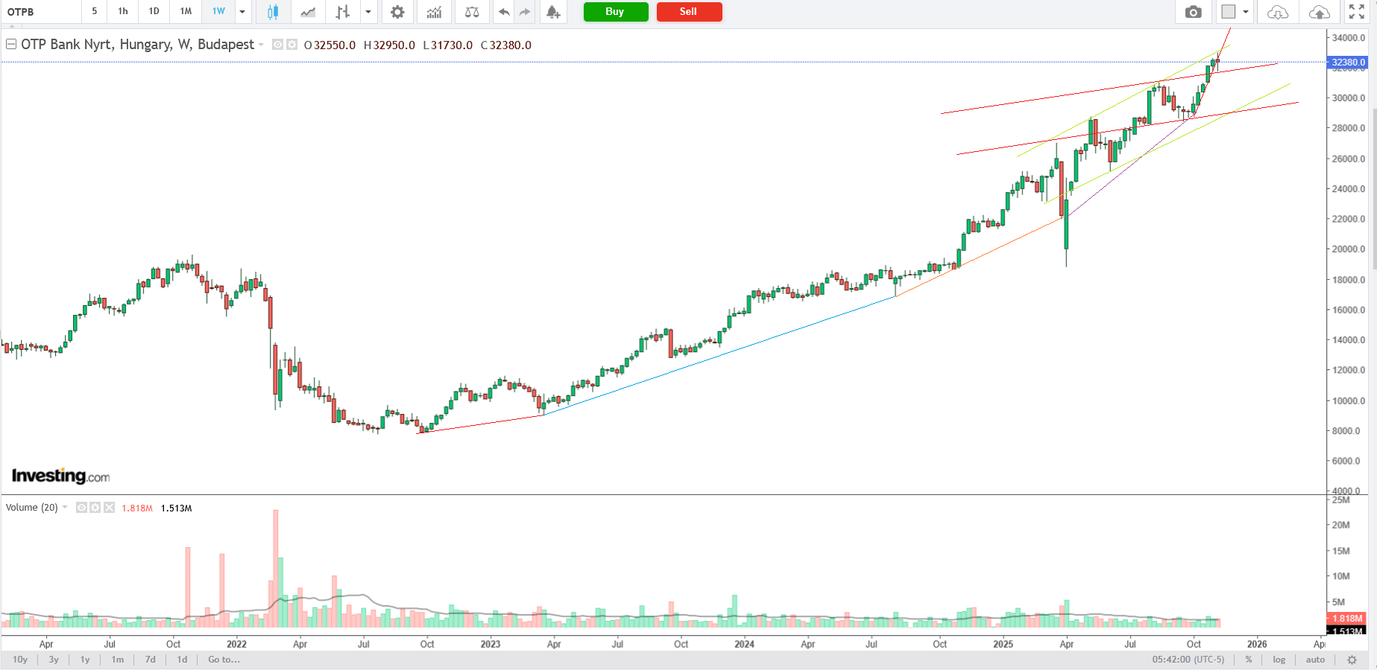Toggle log scale on price axis

(1279, 660)
